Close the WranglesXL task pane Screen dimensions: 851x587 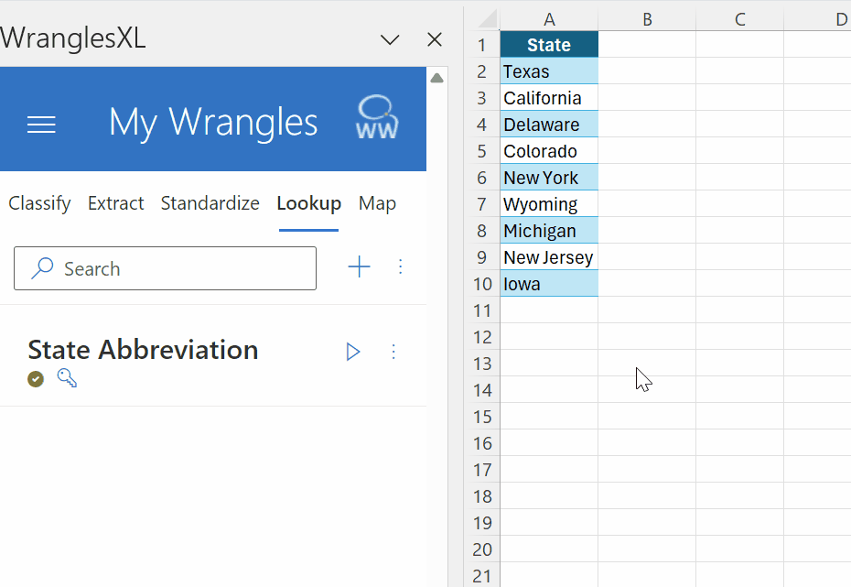point(434,39)
